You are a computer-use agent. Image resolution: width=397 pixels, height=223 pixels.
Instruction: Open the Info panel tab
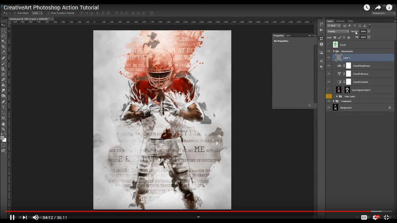coord(288,35)
